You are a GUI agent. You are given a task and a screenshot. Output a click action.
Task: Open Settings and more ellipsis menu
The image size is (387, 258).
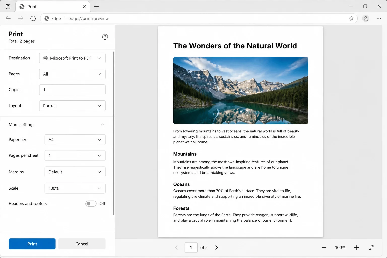pyautogui.click(x=379, y=18)
